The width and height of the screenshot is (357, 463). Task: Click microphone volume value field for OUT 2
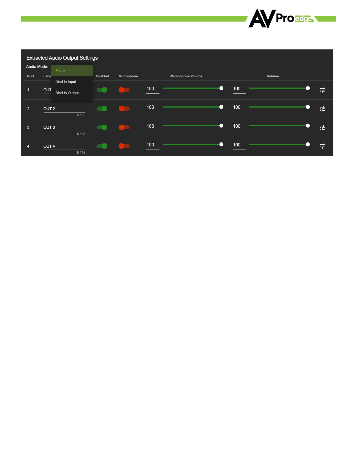153,108
